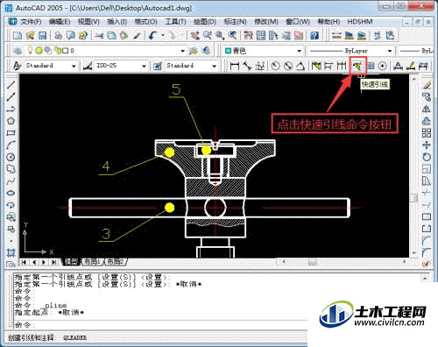Screen dimensions: 438x347
Task: Click the Save icon in Standard toolbar
Action: [43, 36]
